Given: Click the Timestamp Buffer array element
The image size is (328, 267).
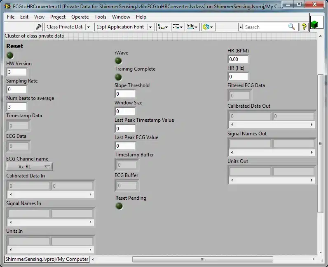Looking at the screenshot, I should (127, 165).
